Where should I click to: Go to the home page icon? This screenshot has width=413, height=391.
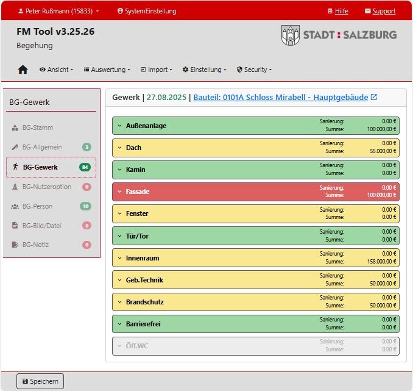tap(23, 70)
